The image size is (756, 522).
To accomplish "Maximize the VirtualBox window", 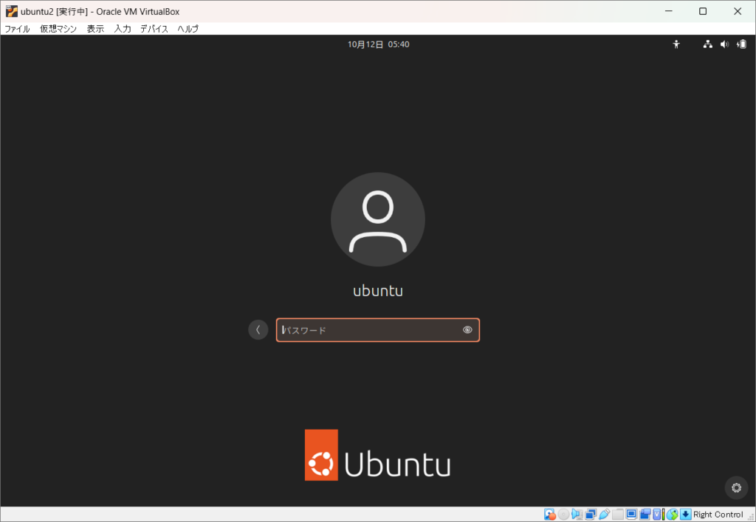I will point(703,11).
